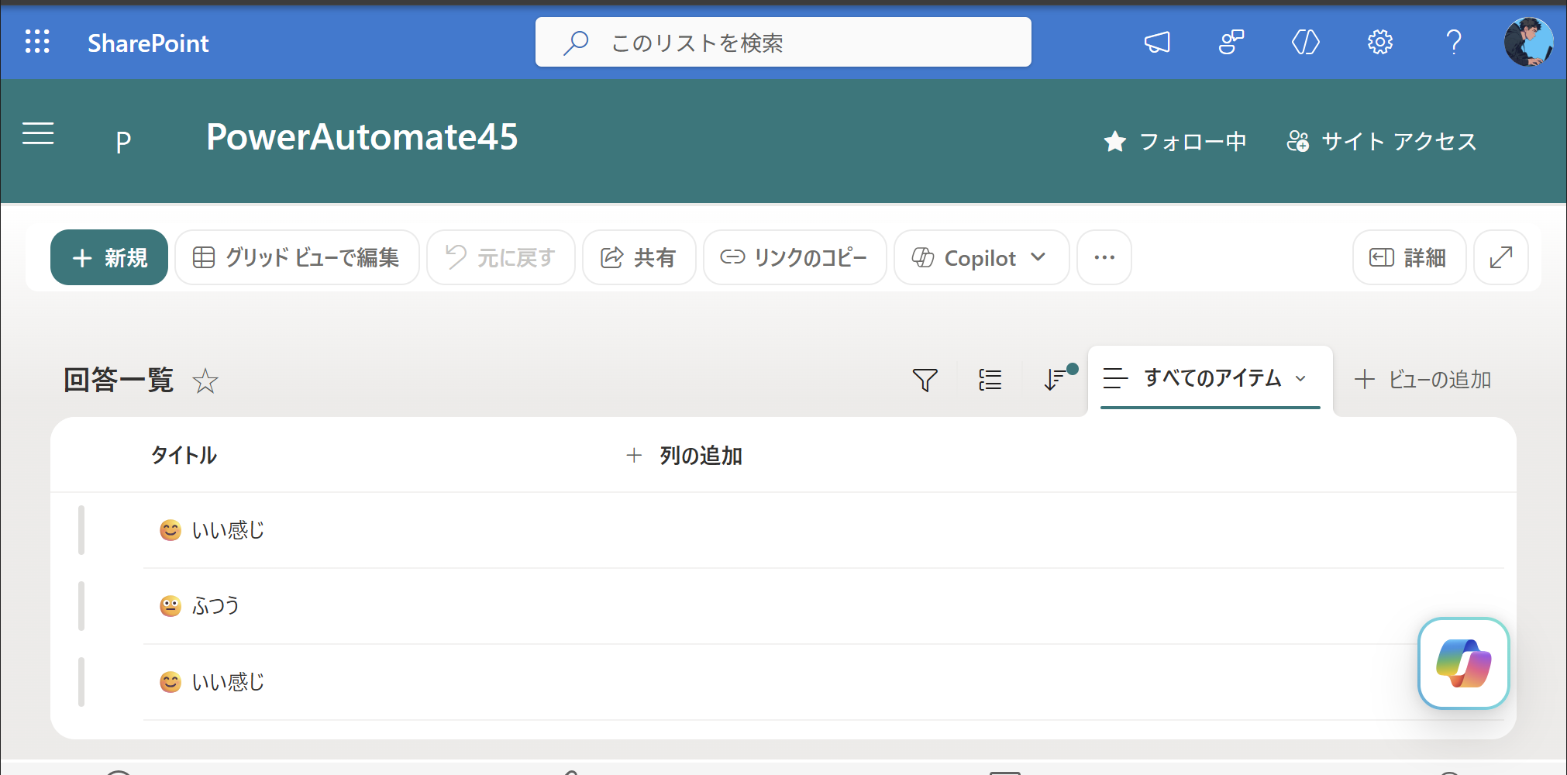Click the site logo letter P
The height and width of the screenshot is (775, 1567).
click(123, 142)
